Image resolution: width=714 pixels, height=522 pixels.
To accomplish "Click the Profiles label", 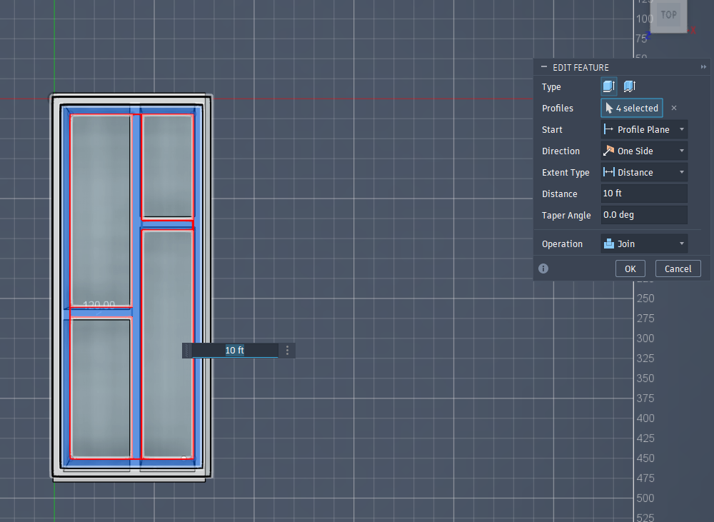I will tap(558, 109).
